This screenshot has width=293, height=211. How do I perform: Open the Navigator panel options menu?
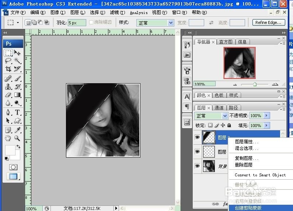pyautogui.click(x=283, y=43)
